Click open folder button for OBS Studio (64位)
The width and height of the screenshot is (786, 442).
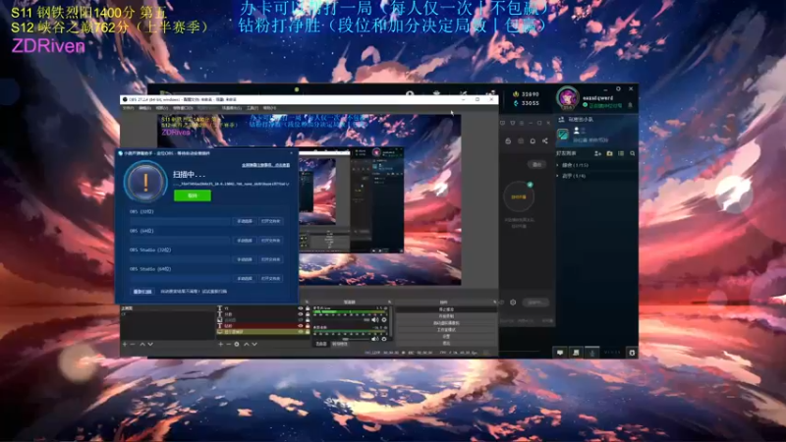pos(271,279)
